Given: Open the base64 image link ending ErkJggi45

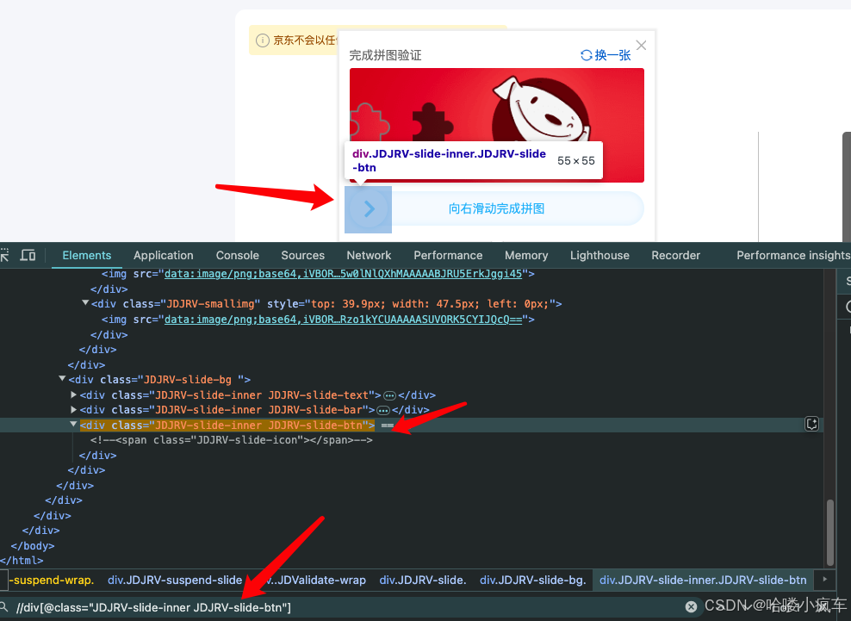Looking at the screenshot, I should tap(343, 274).
